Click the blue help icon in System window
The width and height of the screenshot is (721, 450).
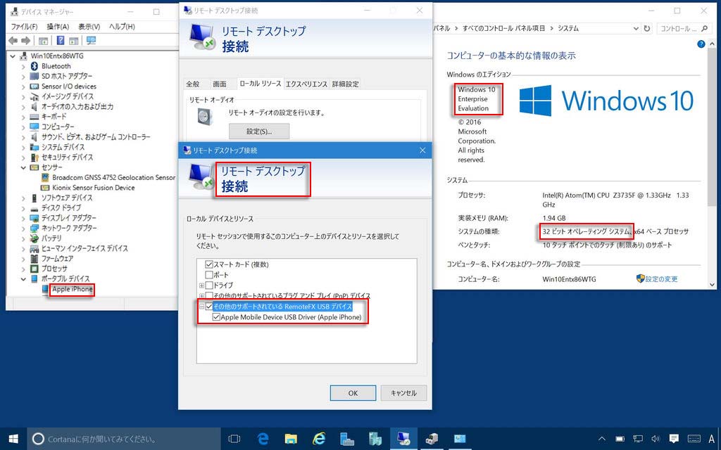click(x=701, y=44)
